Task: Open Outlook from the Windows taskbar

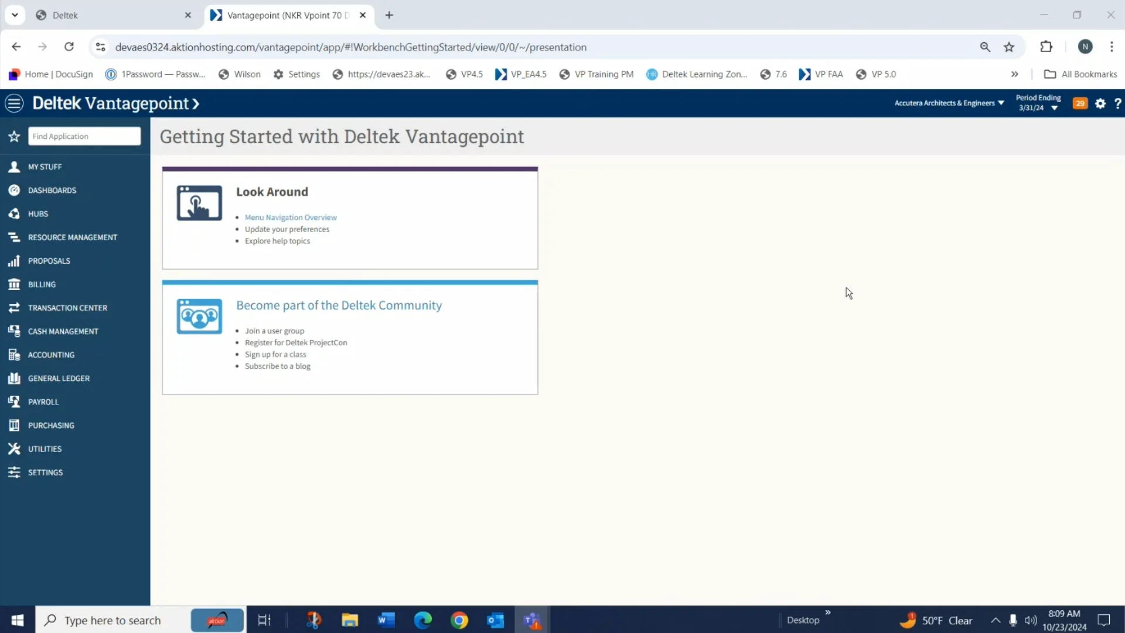Action: point(496,620)
